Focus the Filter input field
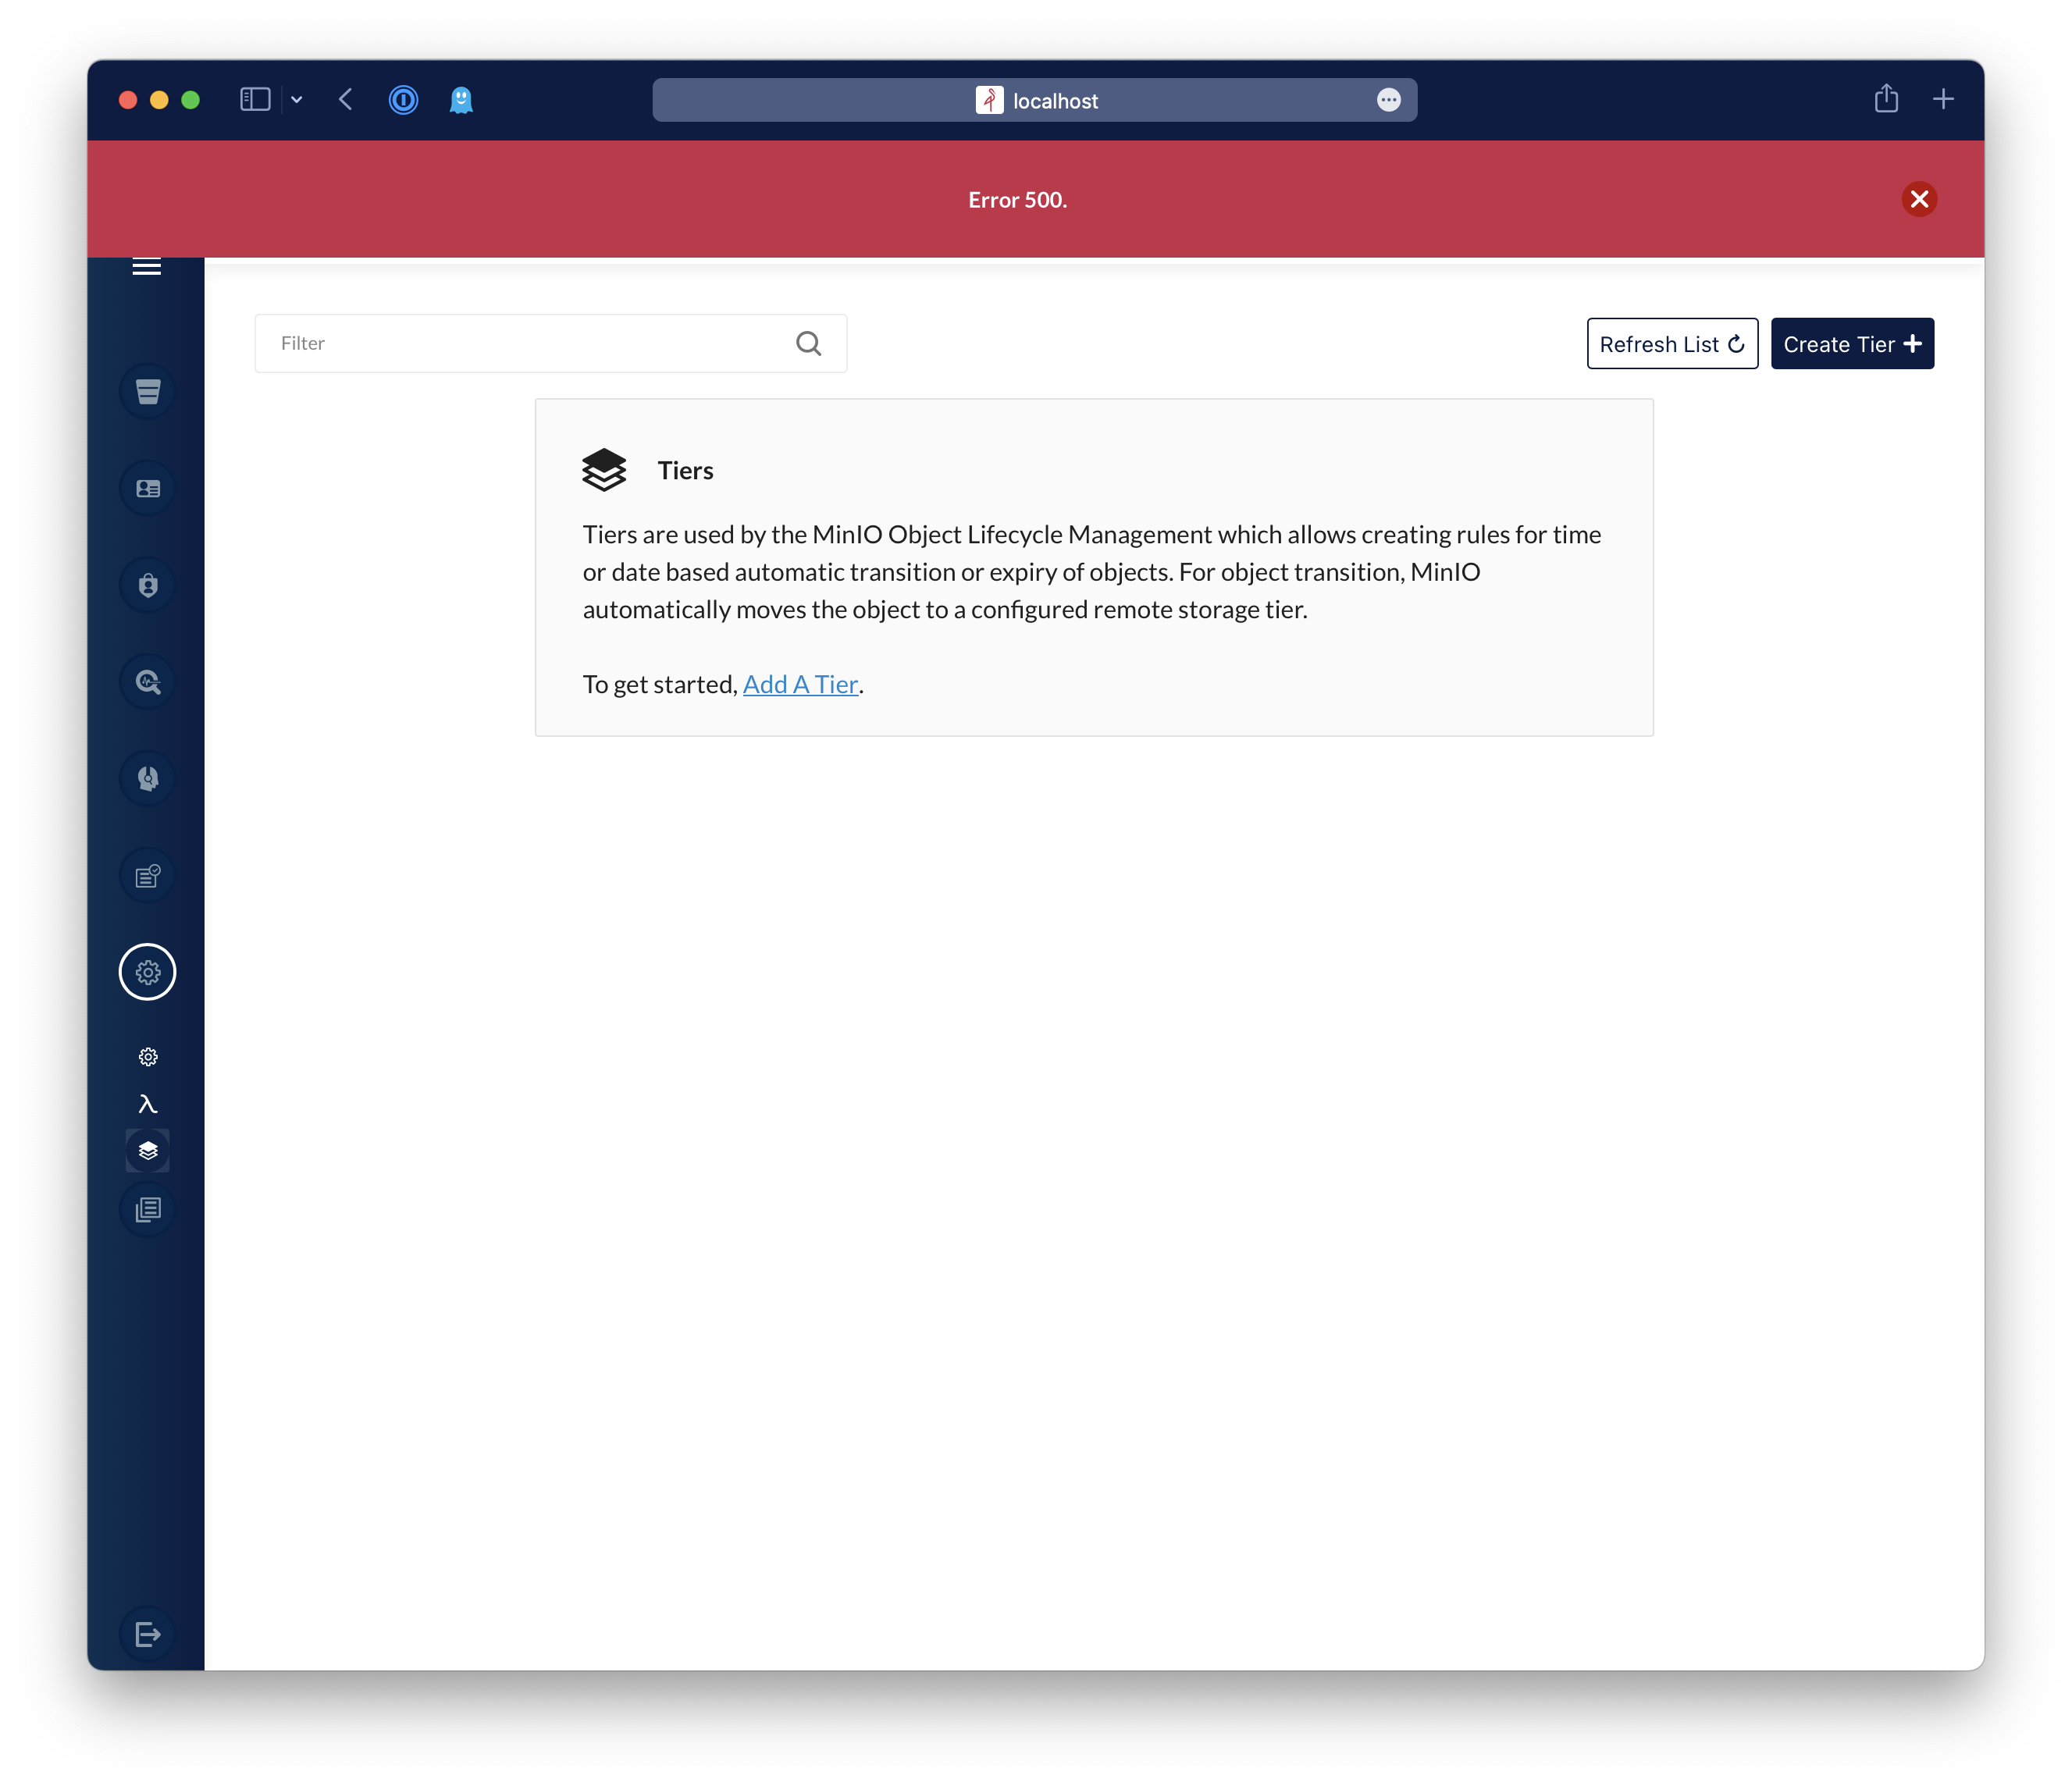The width and height of the screenshot is (2072, 1786). [520, 344]
